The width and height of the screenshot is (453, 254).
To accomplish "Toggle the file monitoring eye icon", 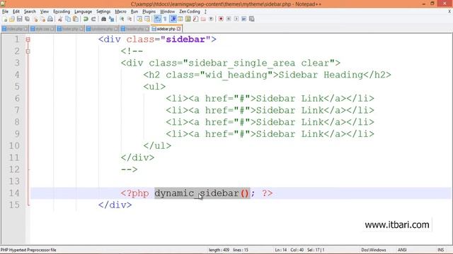I will (x=211, y=19).
